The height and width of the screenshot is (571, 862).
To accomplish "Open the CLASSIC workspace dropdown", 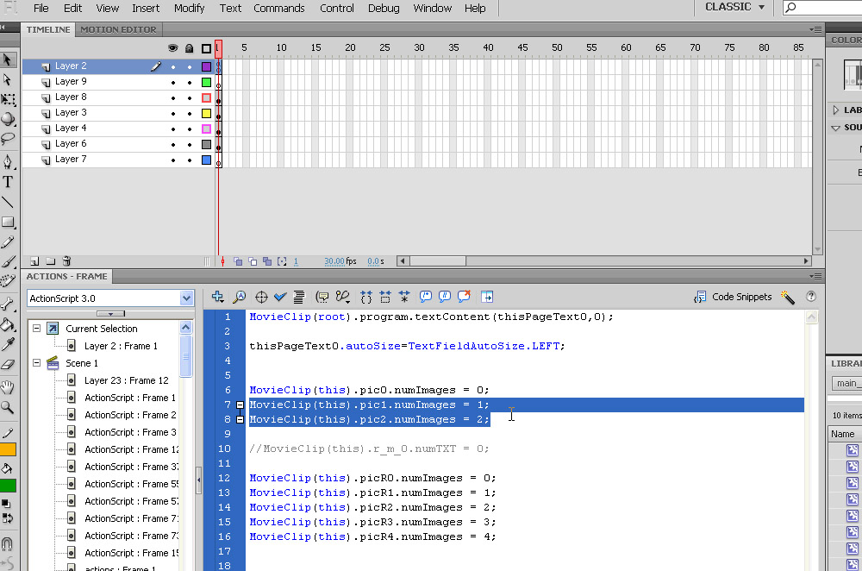I will pos(734,8).
